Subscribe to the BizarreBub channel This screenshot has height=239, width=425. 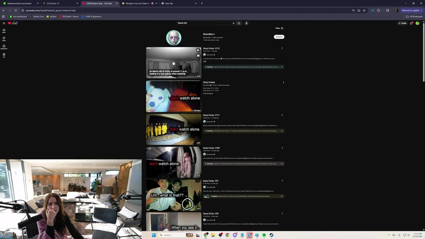279,37
